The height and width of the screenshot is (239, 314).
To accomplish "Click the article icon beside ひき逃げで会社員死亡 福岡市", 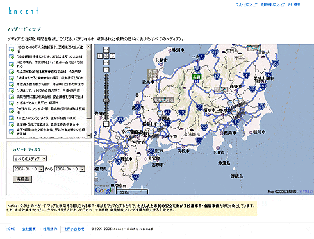I will (x=12, y=103).
